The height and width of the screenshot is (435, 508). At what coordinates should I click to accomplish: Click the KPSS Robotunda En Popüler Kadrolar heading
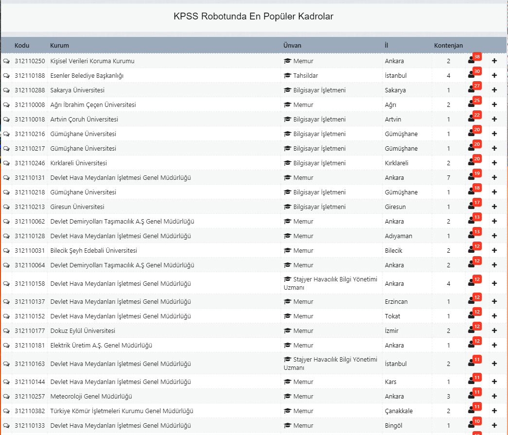253,16
